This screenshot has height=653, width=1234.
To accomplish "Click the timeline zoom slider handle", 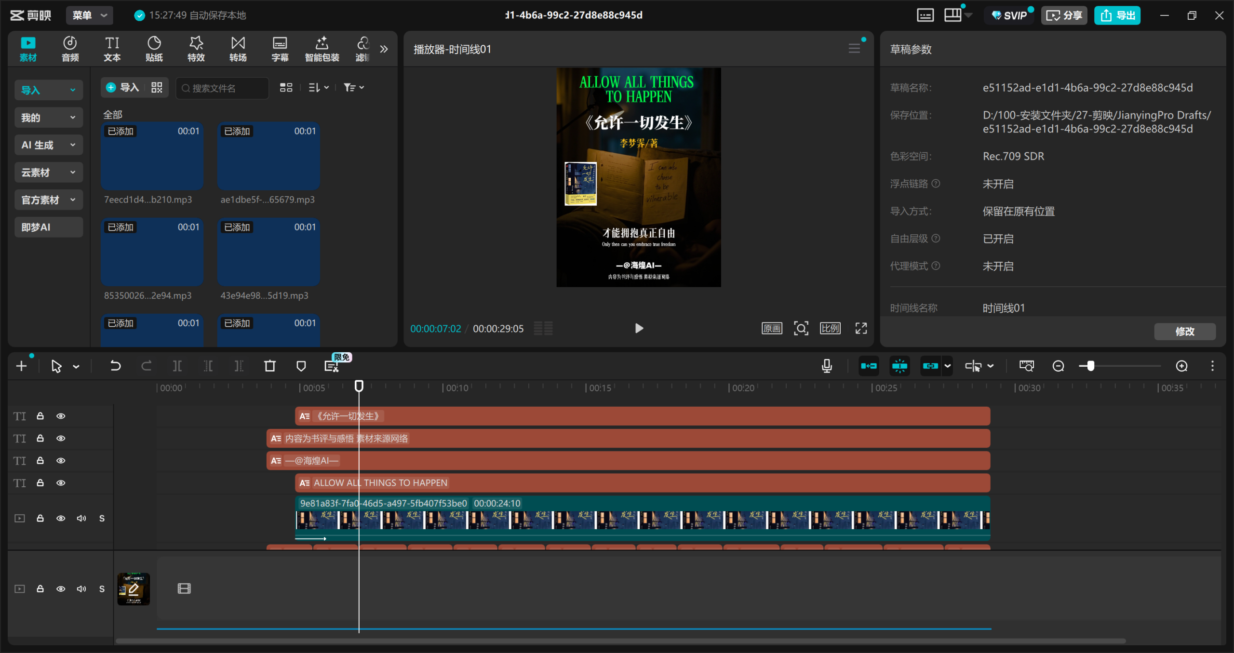I will point(1090,366).
